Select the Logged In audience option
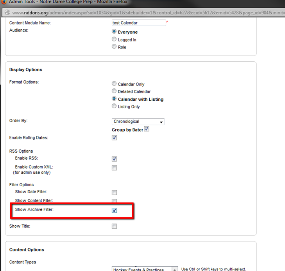 [x=114, y=39]
